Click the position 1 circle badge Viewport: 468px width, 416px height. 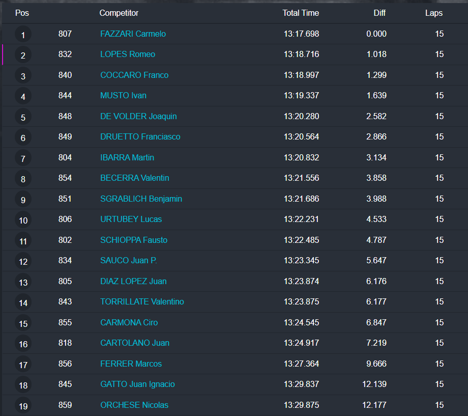(x=23, y=35)
